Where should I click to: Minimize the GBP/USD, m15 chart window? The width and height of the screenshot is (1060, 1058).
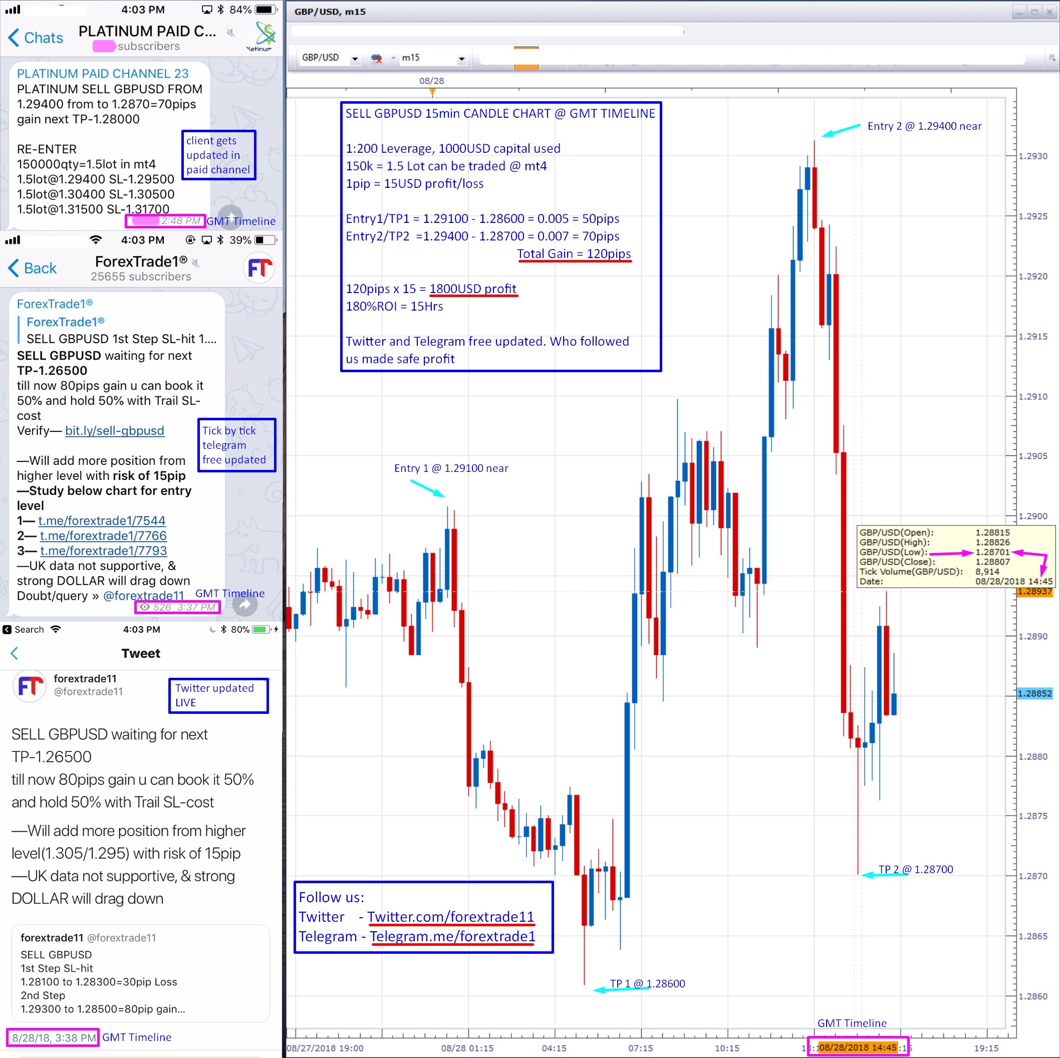pyautogui.click(x=1019, y=12)
